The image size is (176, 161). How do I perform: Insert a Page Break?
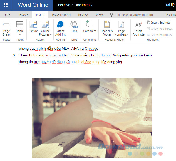(6, 28)
